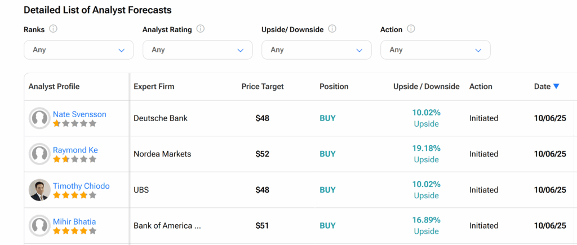Open the Upside/ Downside dropdown
The height and width of the screenshot is (245, 577).
317,50
